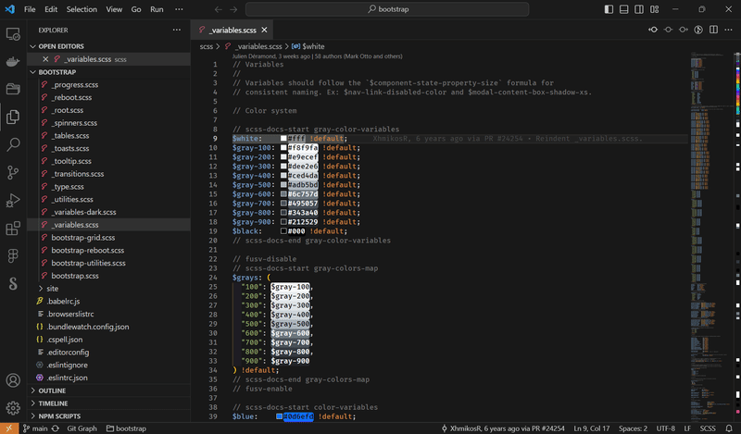
Task: Click the $gray-500 color swatch for #adb5bd
Action: coord(283,185)
